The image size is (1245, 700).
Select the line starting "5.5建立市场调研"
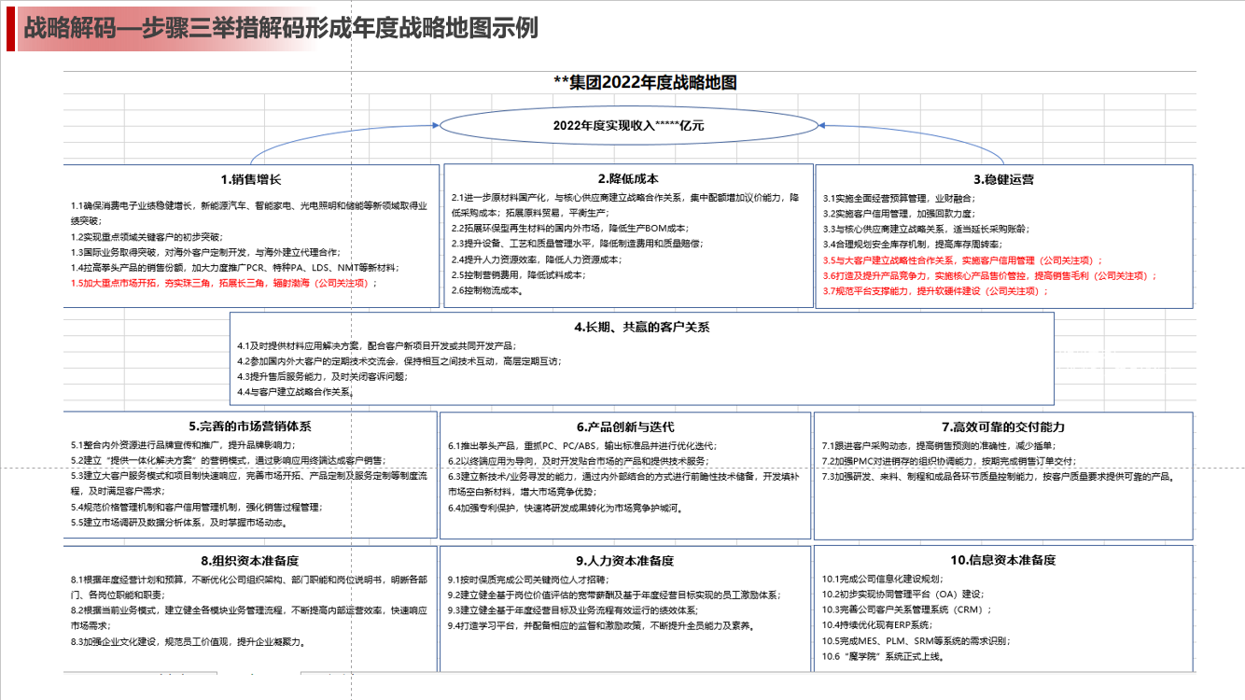click(179, 523)
